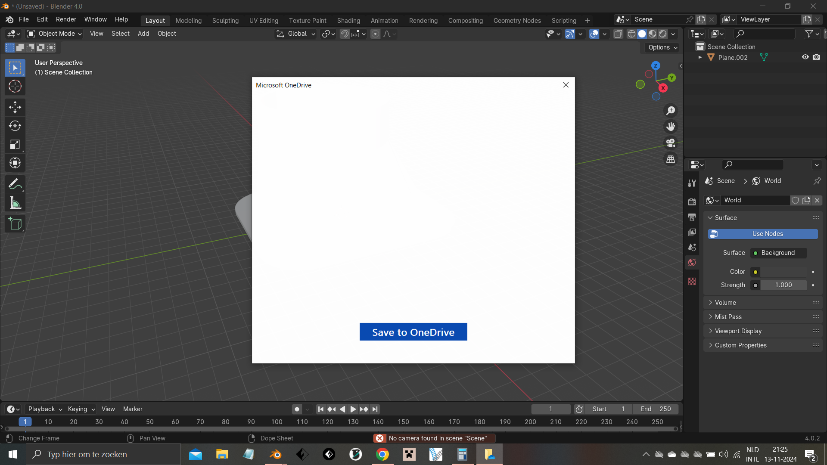Close the Microsoft OneDrive dialog
827x465 pixels.
click(x=566, y=85)
